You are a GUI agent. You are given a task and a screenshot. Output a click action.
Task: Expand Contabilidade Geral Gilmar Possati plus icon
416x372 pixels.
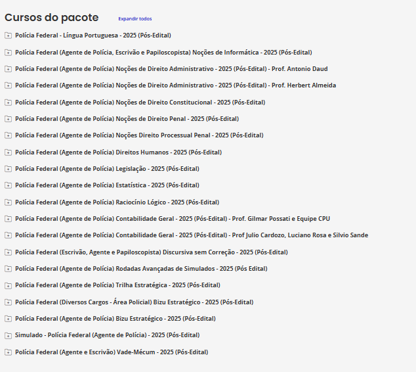(9, 219)
